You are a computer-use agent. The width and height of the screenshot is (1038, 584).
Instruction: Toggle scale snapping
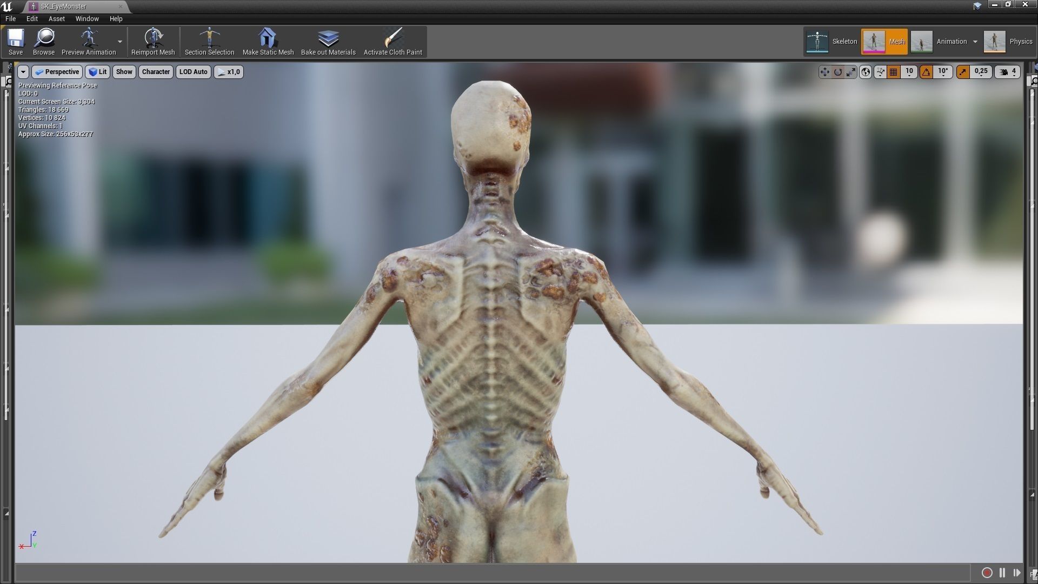(x=963, y=72)
